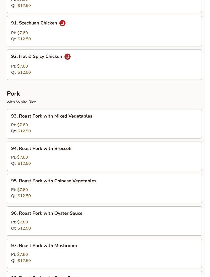
Task: Click Szechuan Chicken pint price $7.80
Action: click(x=22, y=33)
